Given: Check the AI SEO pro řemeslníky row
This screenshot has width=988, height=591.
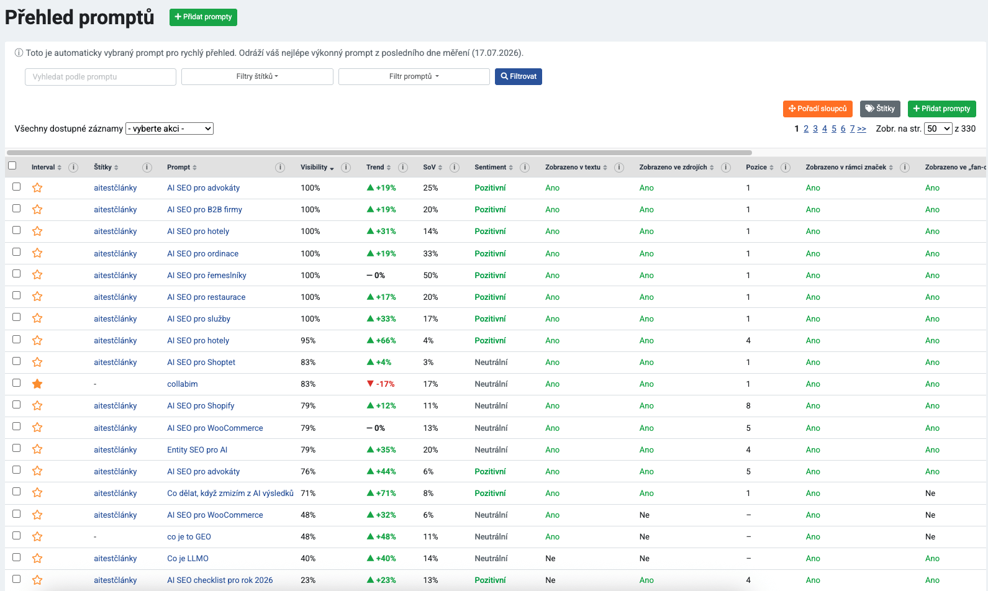Looking at the screenshot, I should click(16, 274).
